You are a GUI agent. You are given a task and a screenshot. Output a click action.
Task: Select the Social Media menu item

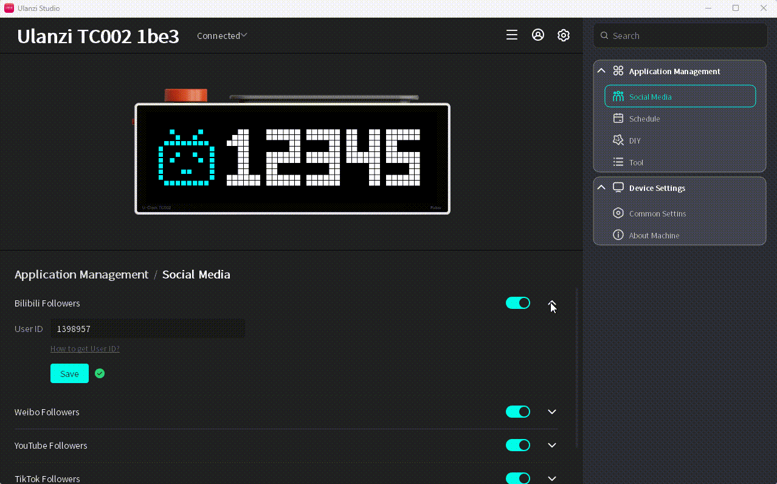pyautogui.click(x=680, y=96)
